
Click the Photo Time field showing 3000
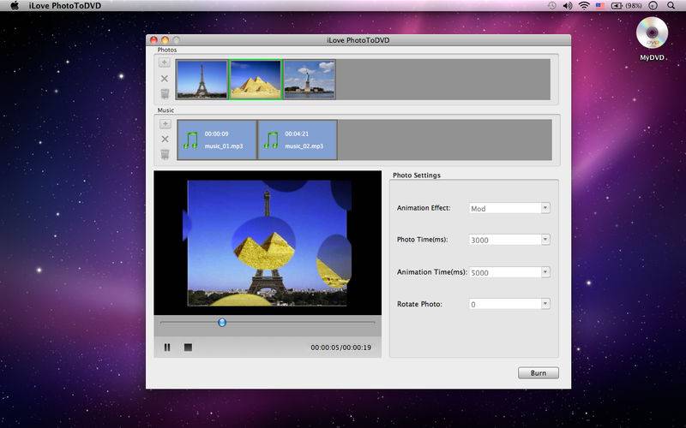(x=505, y=240)
